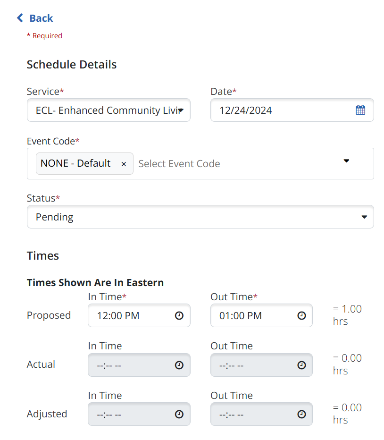Open the calendar picker icon in Date

point(360,110)
